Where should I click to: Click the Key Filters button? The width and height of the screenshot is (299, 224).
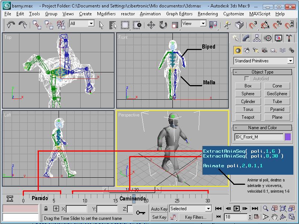pyautogui.click(x=196, y=217)
